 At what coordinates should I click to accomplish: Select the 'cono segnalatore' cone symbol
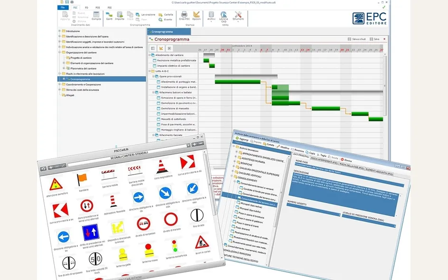coord(162,167)
